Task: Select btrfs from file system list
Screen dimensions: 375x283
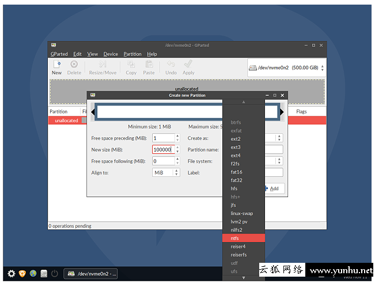Action: [244, 122]
